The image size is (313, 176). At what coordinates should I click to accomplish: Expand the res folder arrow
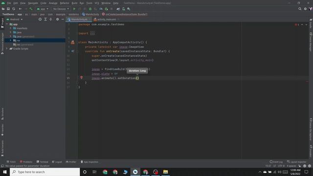click(11, 40)
